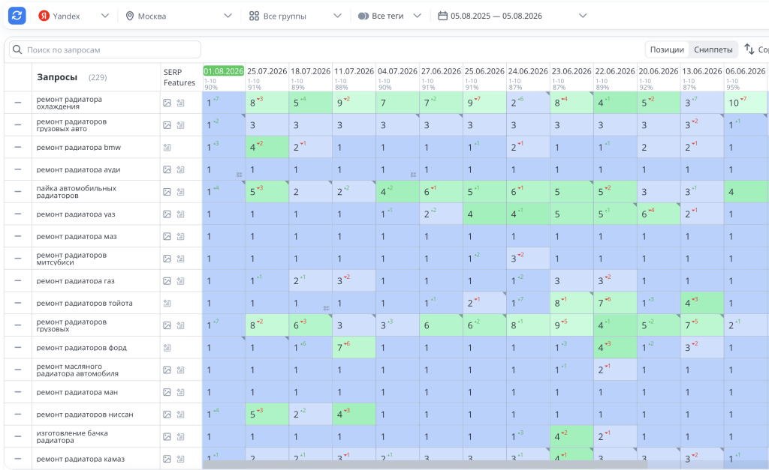Image resolution: width=769 pixels, height=470 pixels.
Task: Click the Запросы column header
Action: click(x=57, y=77)
